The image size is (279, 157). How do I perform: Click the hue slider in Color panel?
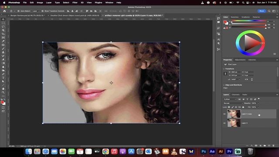click(x=248, y=21)
